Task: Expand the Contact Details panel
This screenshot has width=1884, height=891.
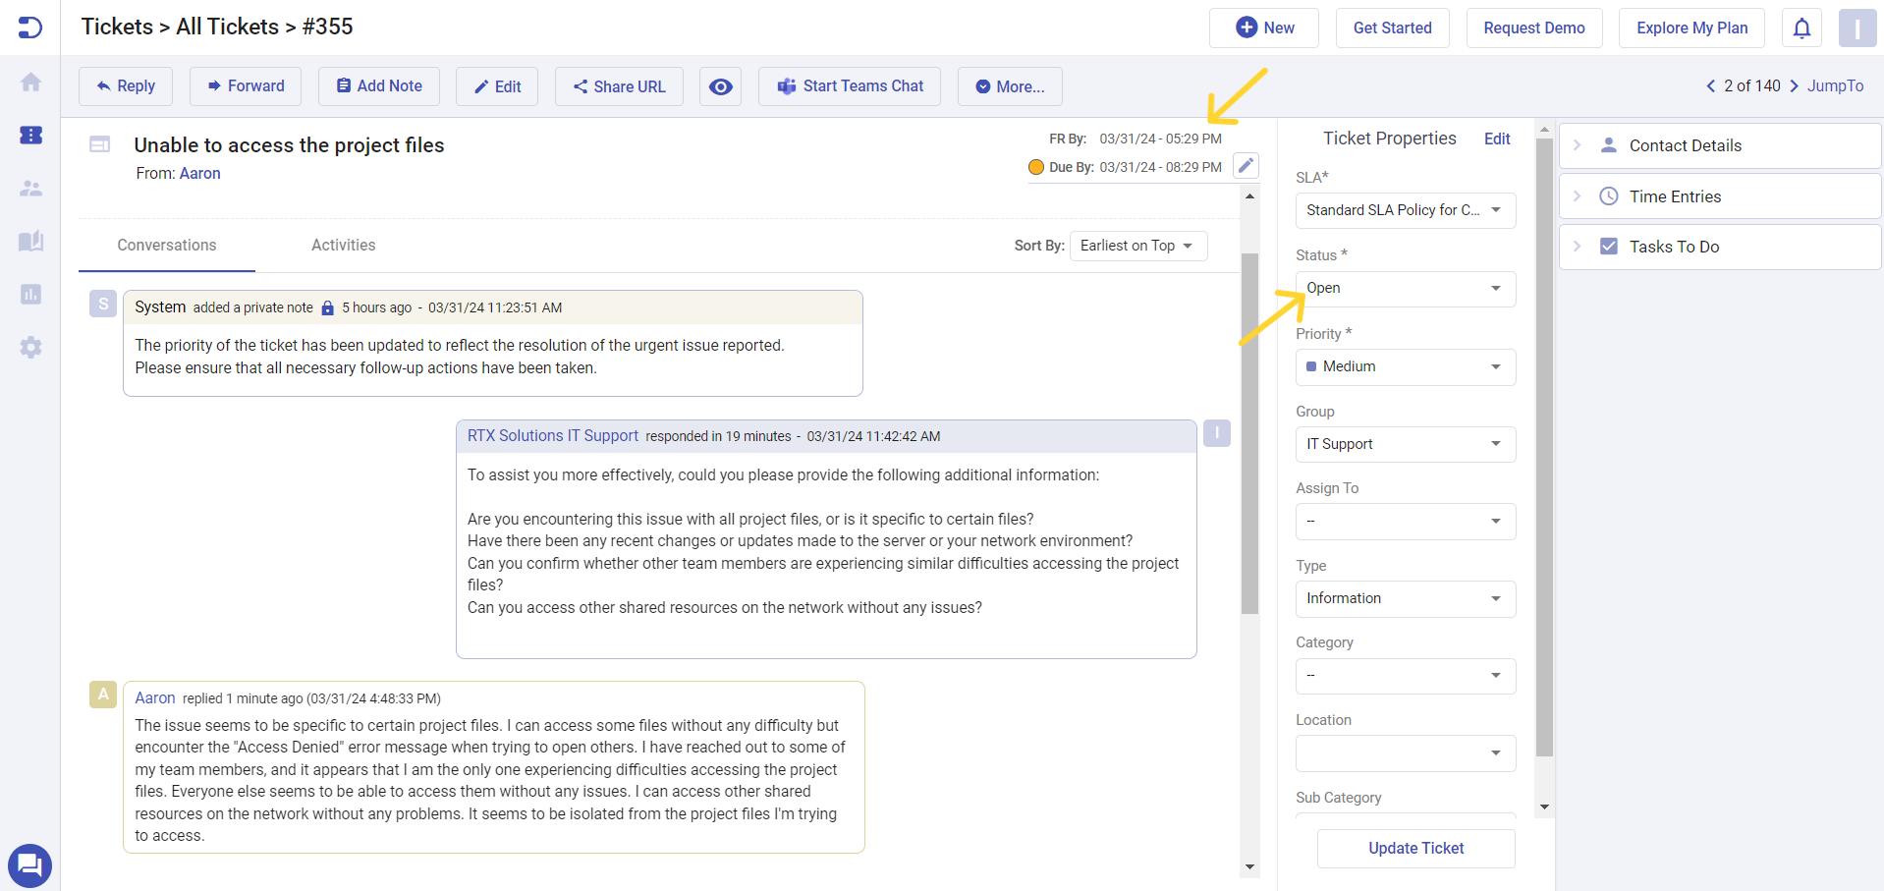Action: click(1719, 145)
